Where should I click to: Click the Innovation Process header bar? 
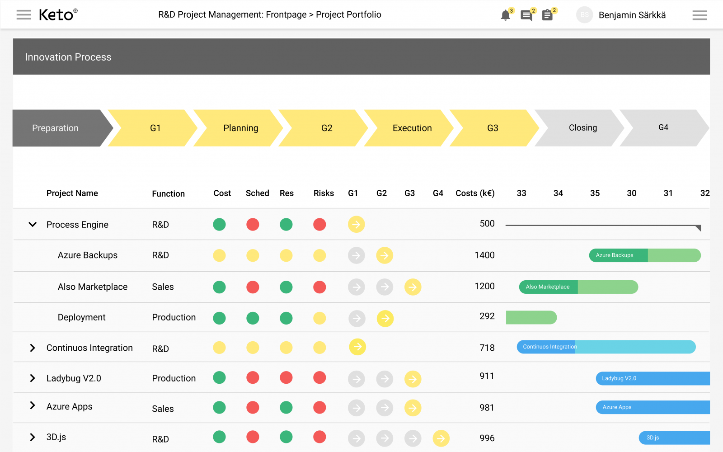(x=361, y=56)
